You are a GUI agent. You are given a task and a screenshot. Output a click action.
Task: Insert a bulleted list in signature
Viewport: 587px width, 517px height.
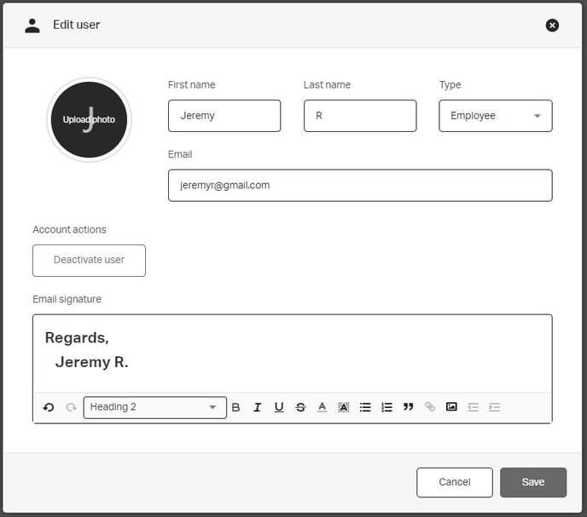365,407
